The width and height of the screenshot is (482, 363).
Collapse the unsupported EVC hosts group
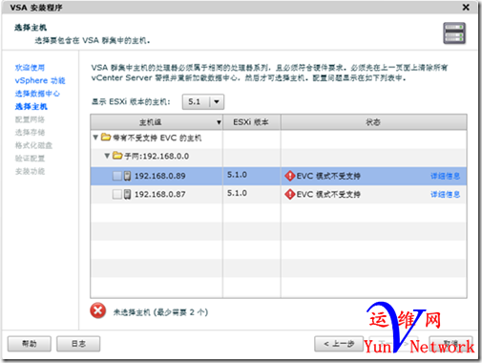pos(95,138)
